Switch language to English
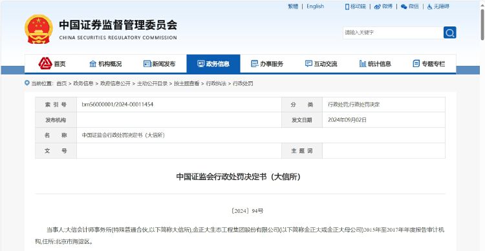Viewport: 485px width, 251px height. (x=315, y=6)
